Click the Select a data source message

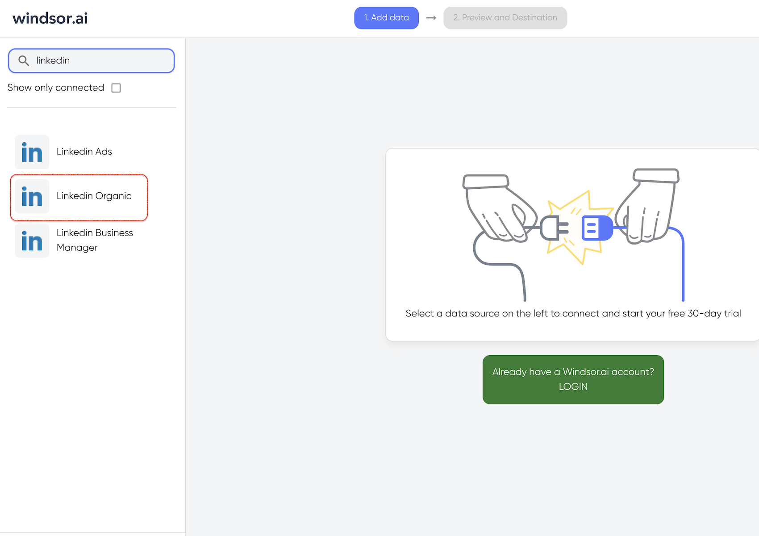573,313
